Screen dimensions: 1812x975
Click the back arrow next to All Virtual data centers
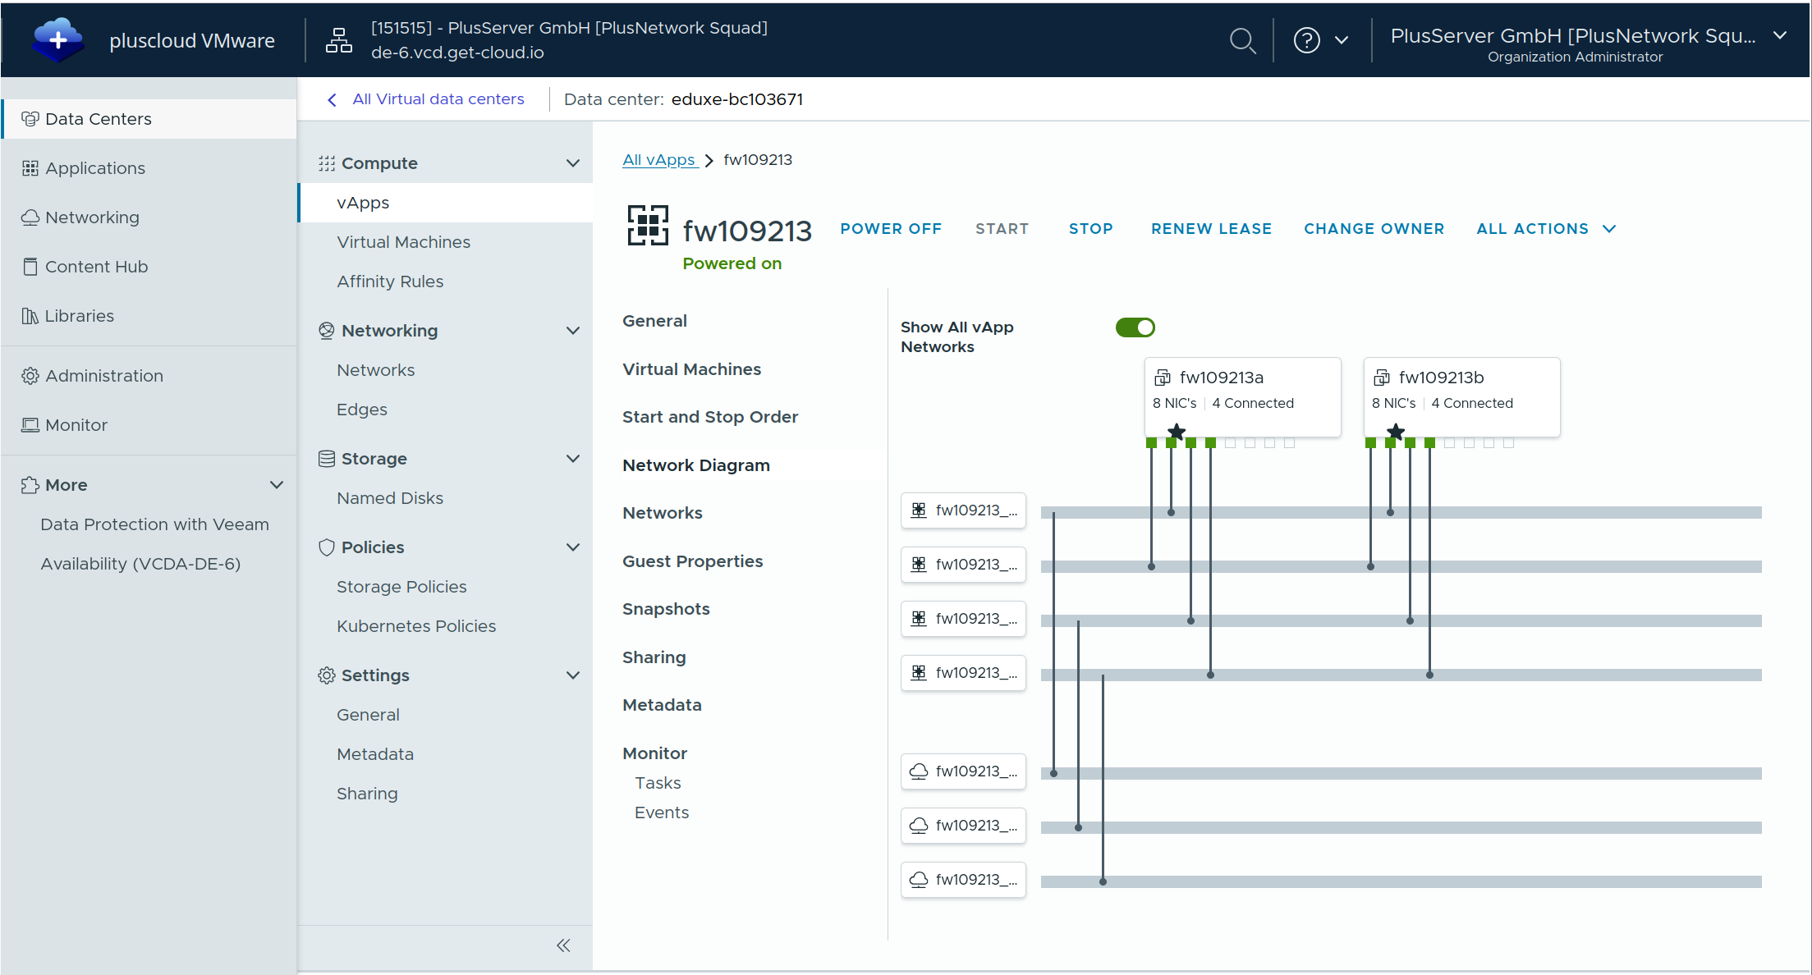point(332,100)
